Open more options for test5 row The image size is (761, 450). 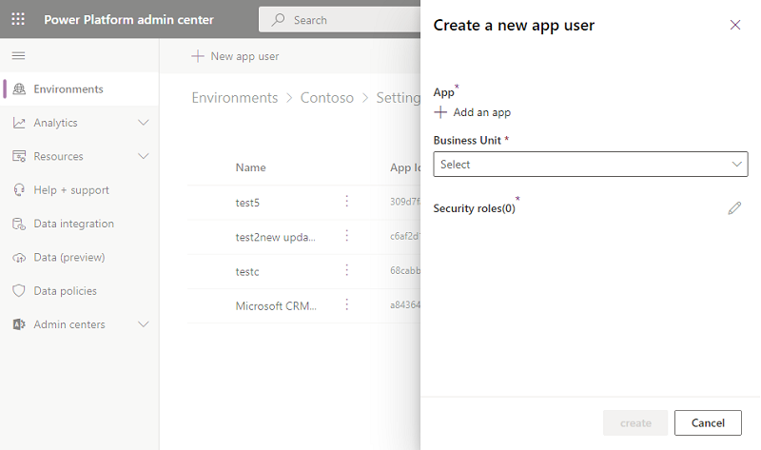(x=347, y=202)
